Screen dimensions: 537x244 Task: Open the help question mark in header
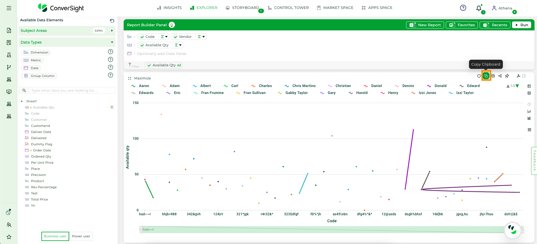tap(463, 8)
